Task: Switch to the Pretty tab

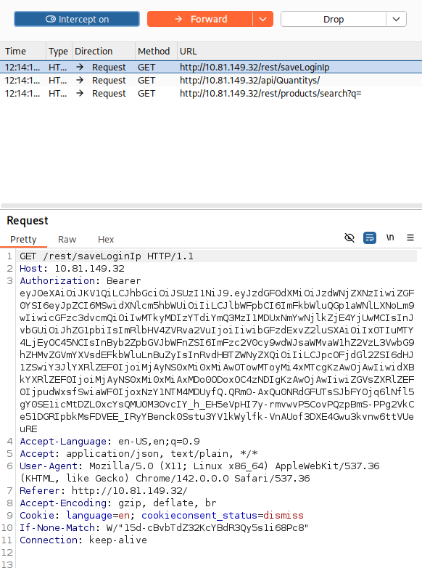Action: pos(23,239)
